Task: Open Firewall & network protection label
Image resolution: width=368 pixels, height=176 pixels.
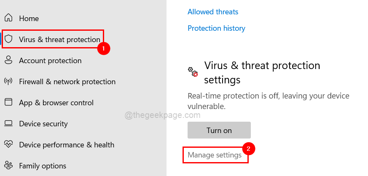Action: pyautogui.click(x=67, y=82)
